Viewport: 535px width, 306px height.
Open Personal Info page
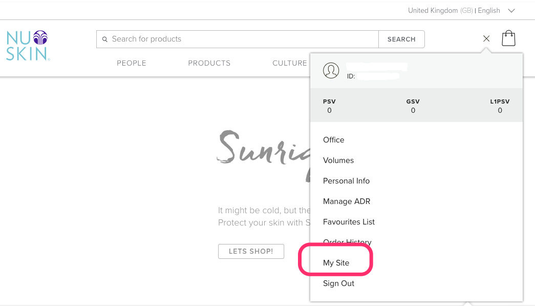coord(346,181)
